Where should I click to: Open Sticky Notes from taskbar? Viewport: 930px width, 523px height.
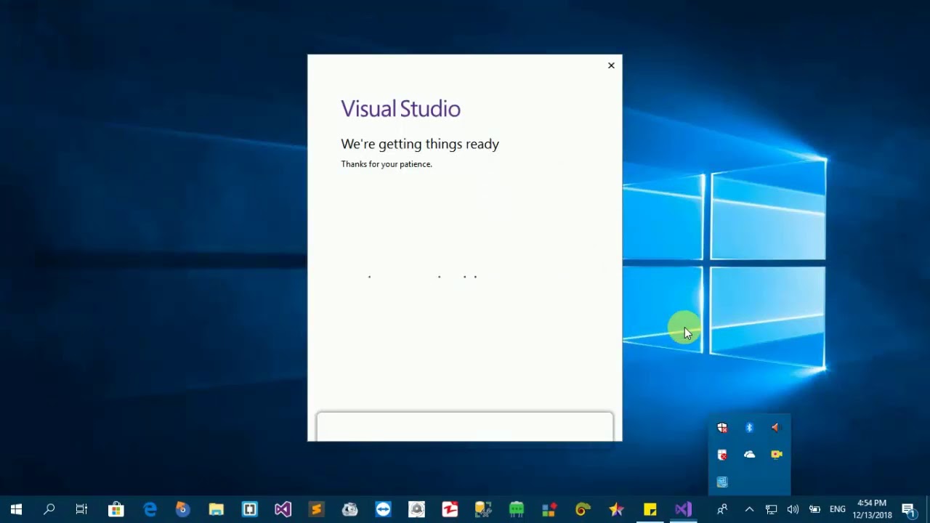(x=650, y=510)
